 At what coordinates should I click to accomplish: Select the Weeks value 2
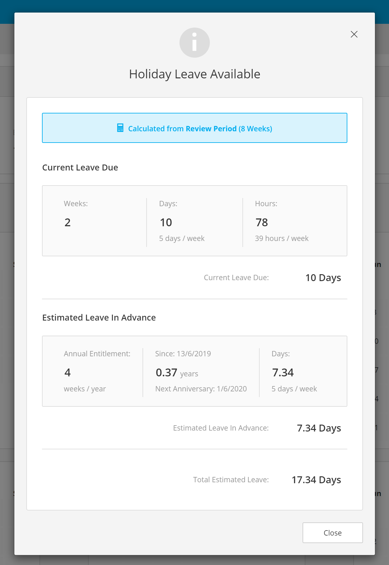click(68, 222)
